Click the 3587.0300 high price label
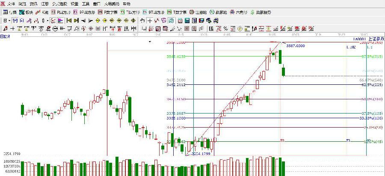Viewport: 385px width, 176px height. coord(295,45)
